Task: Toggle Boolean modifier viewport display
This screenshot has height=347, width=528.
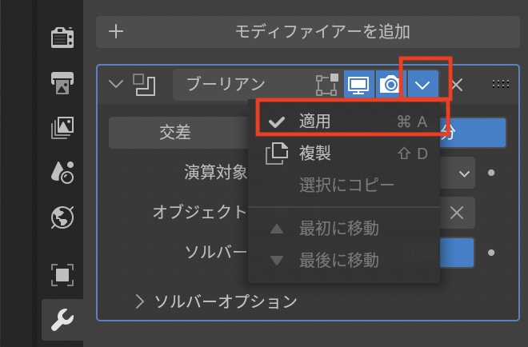Action: [x=358, y=84]
